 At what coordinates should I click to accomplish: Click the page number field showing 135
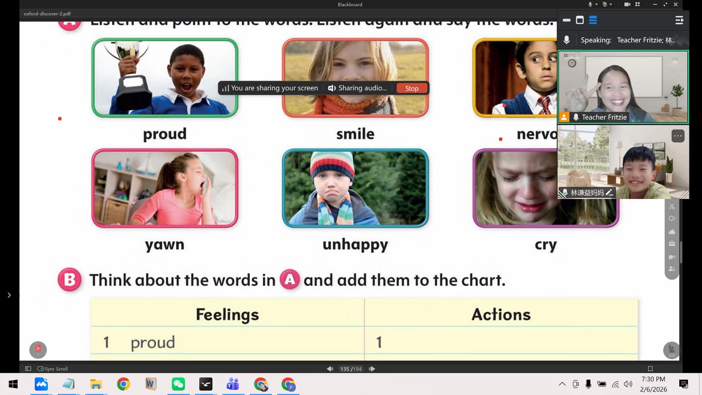[345, 369]
